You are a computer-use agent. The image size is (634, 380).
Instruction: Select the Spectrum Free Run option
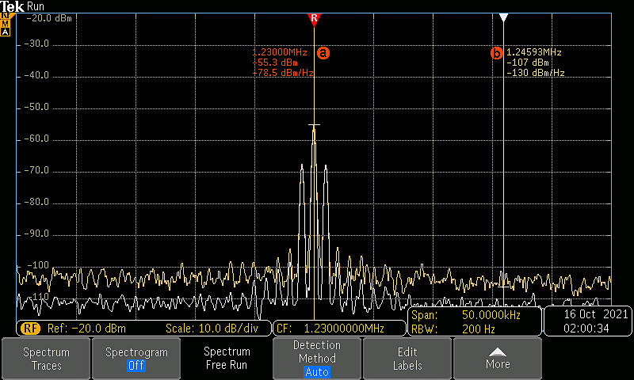coord(227,358)
